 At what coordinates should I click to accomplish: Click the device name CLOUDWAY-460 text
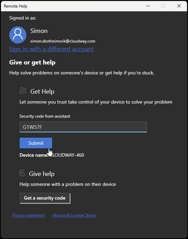(67, 155)
